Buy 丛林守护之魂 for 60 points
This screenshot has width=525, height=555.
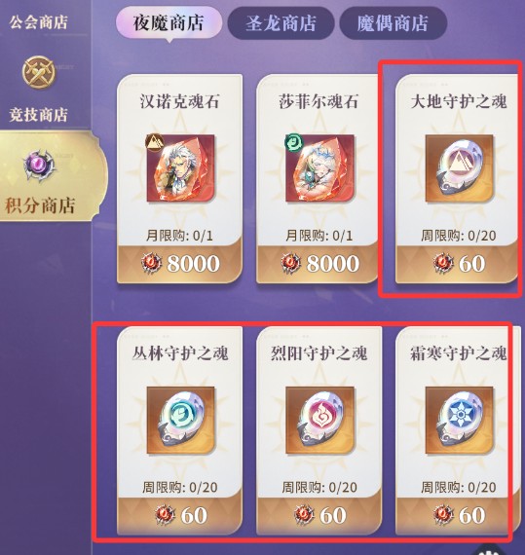180,515
